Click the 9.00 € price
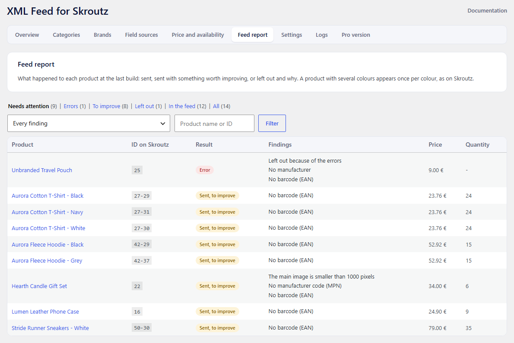Viewport: 514px width, 343px height. (x=436, y=170)
